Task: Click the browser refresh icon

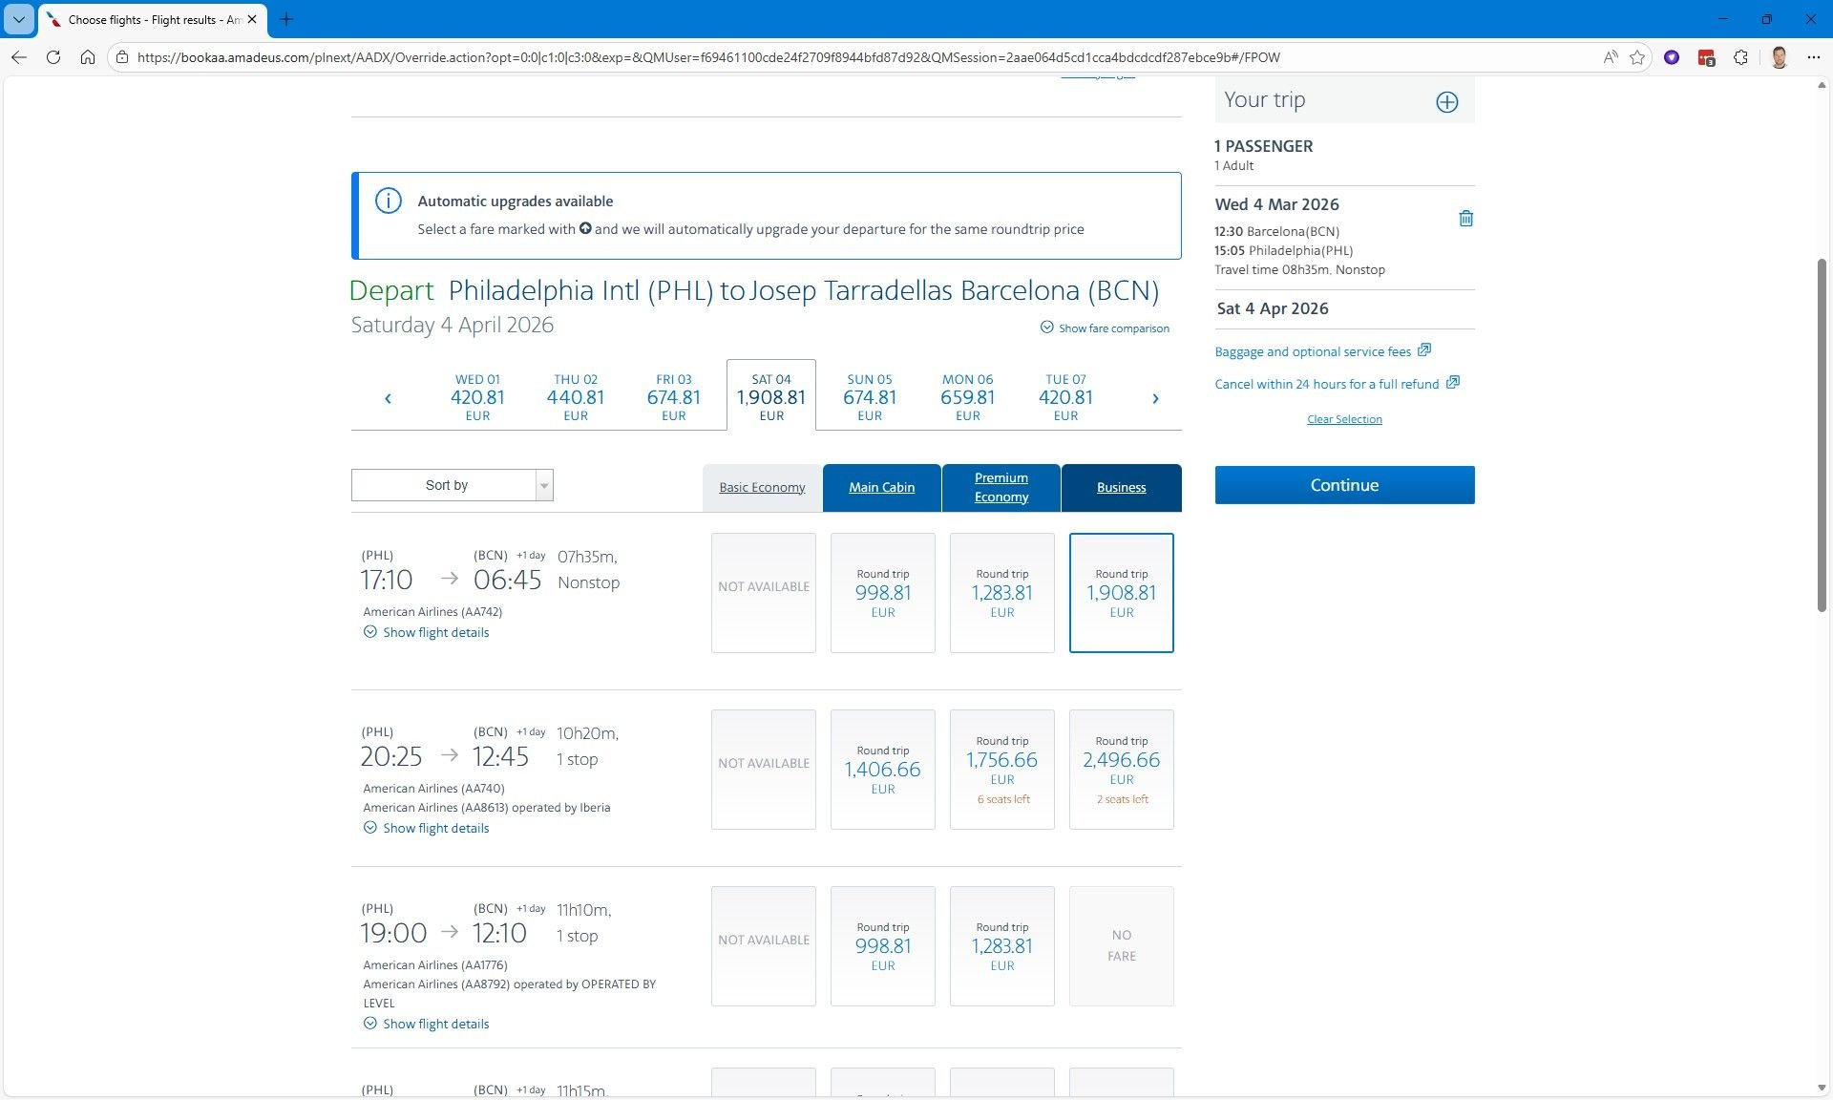Action: (x=53, y=57)
